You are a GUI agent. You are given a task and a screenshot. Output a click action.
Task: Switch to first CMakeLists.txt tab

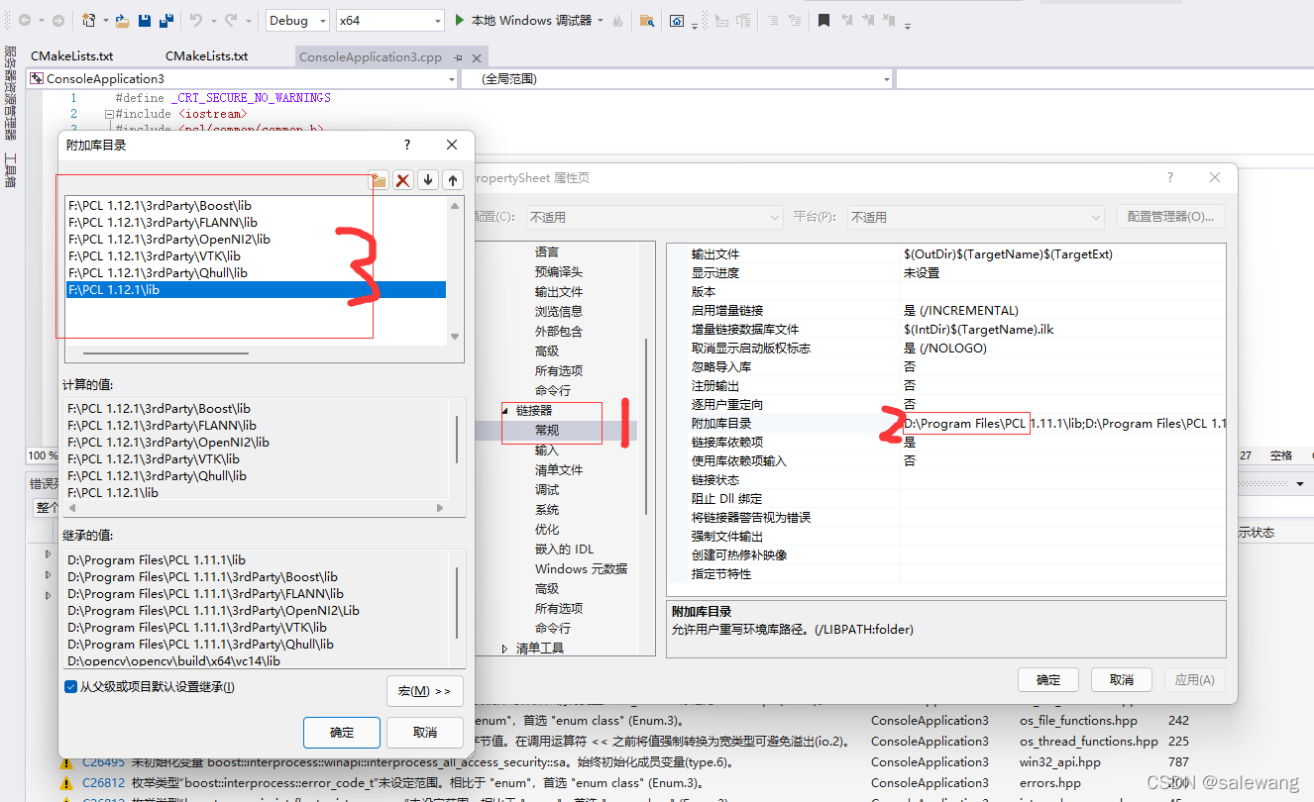point(72,56)
